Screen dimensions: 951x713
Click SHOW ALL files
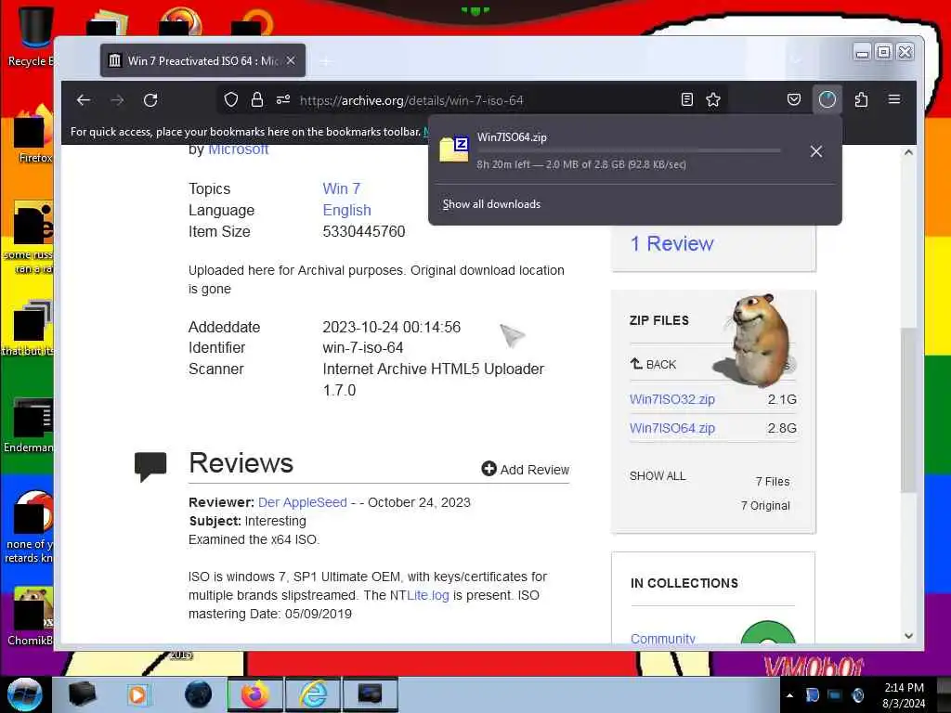point(658,476)
